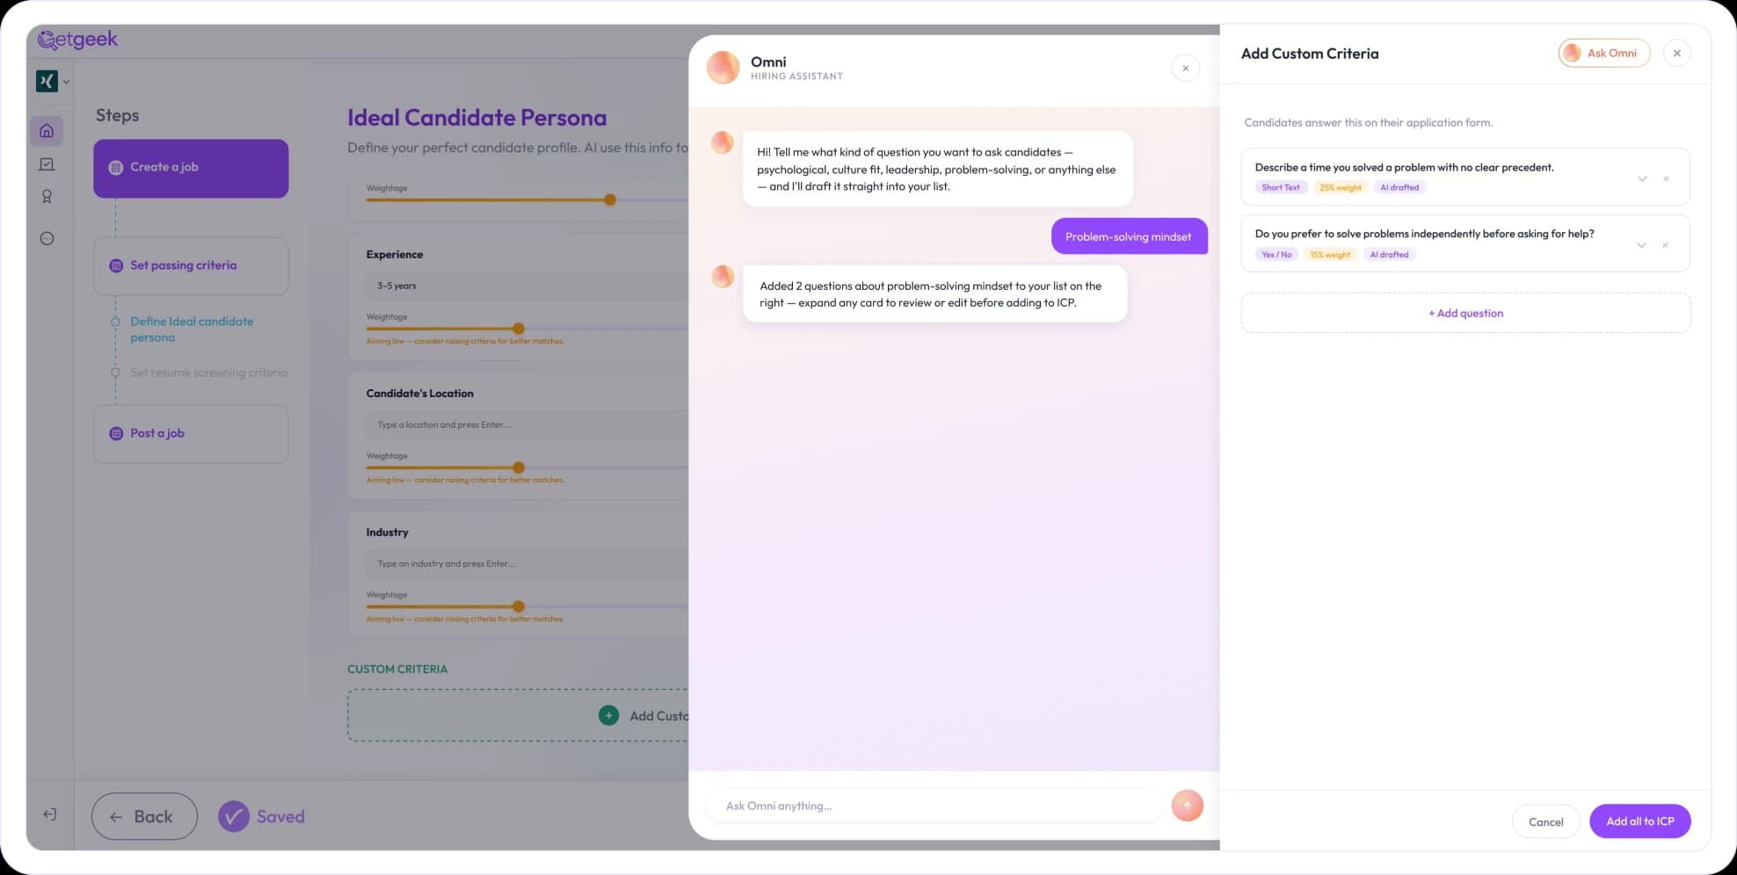1737x875 pixels.
Task: Adjust the Industry weightage slider handle
Action: [519, 606]
